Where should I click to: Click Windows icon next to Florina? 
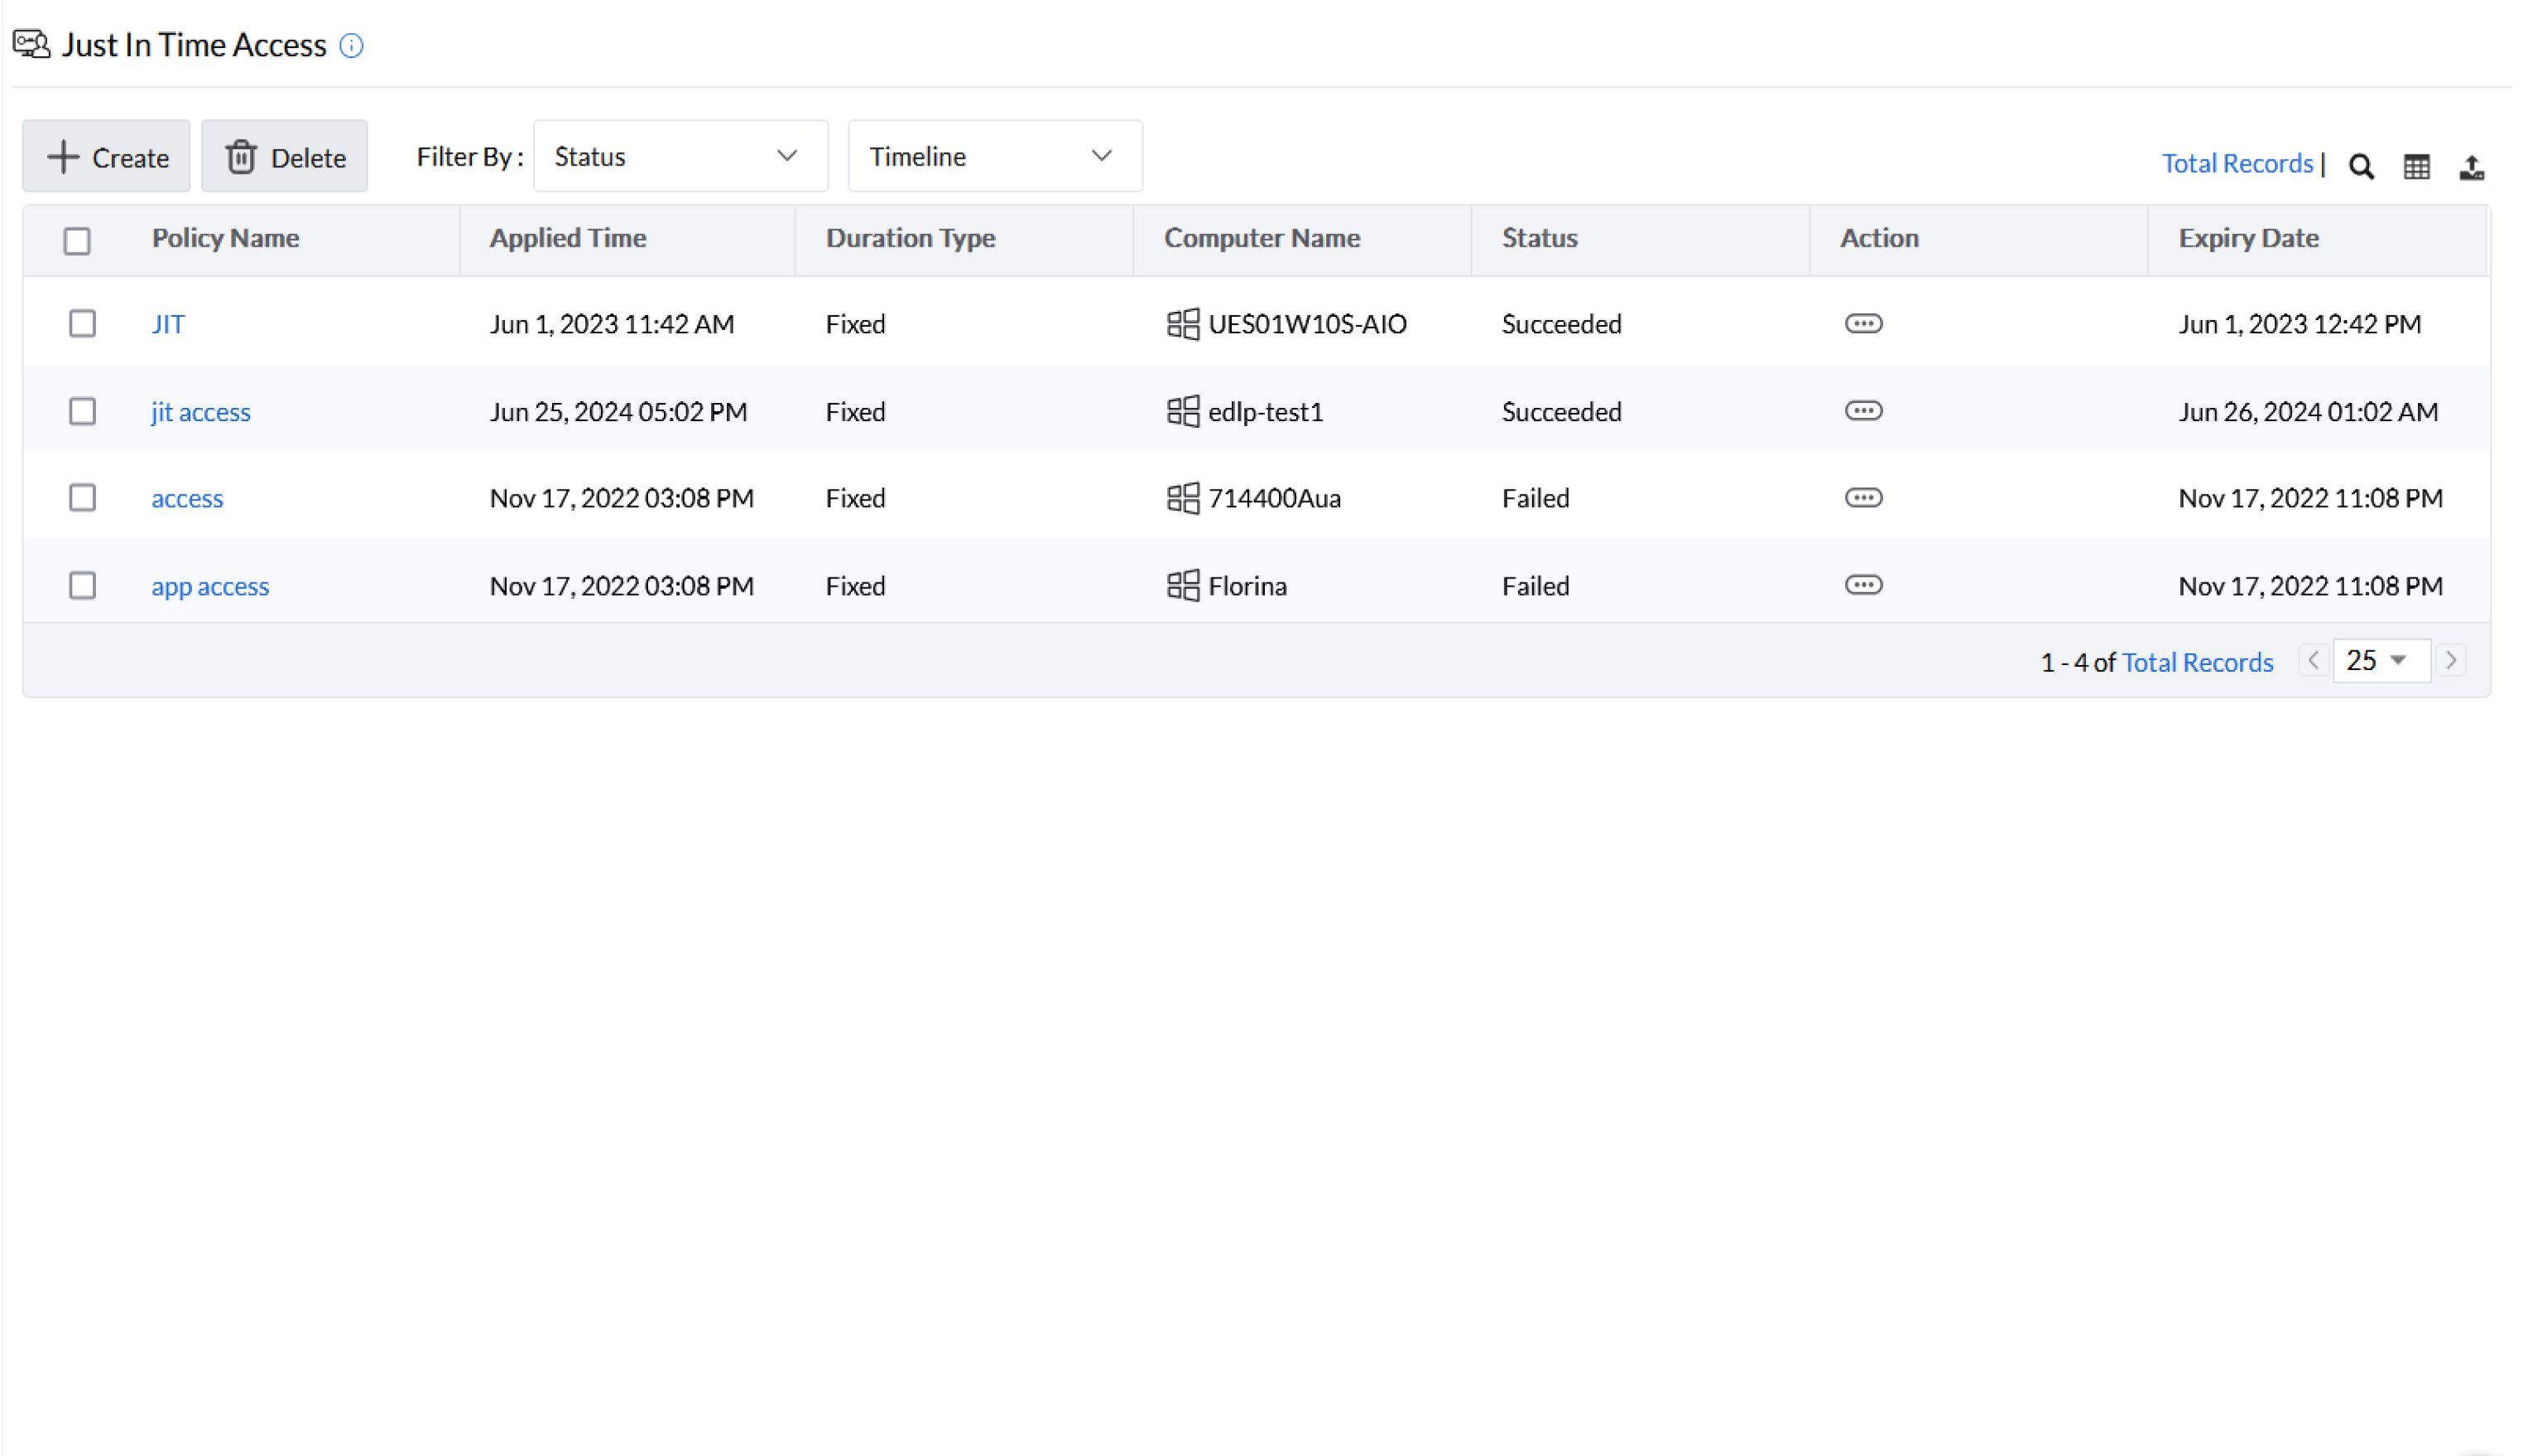tap(1183, 585)
